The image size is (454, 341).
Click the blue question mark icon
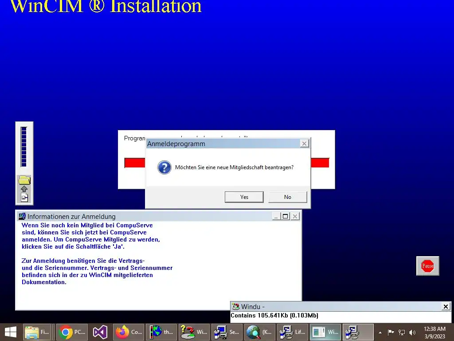click(164, 167)
